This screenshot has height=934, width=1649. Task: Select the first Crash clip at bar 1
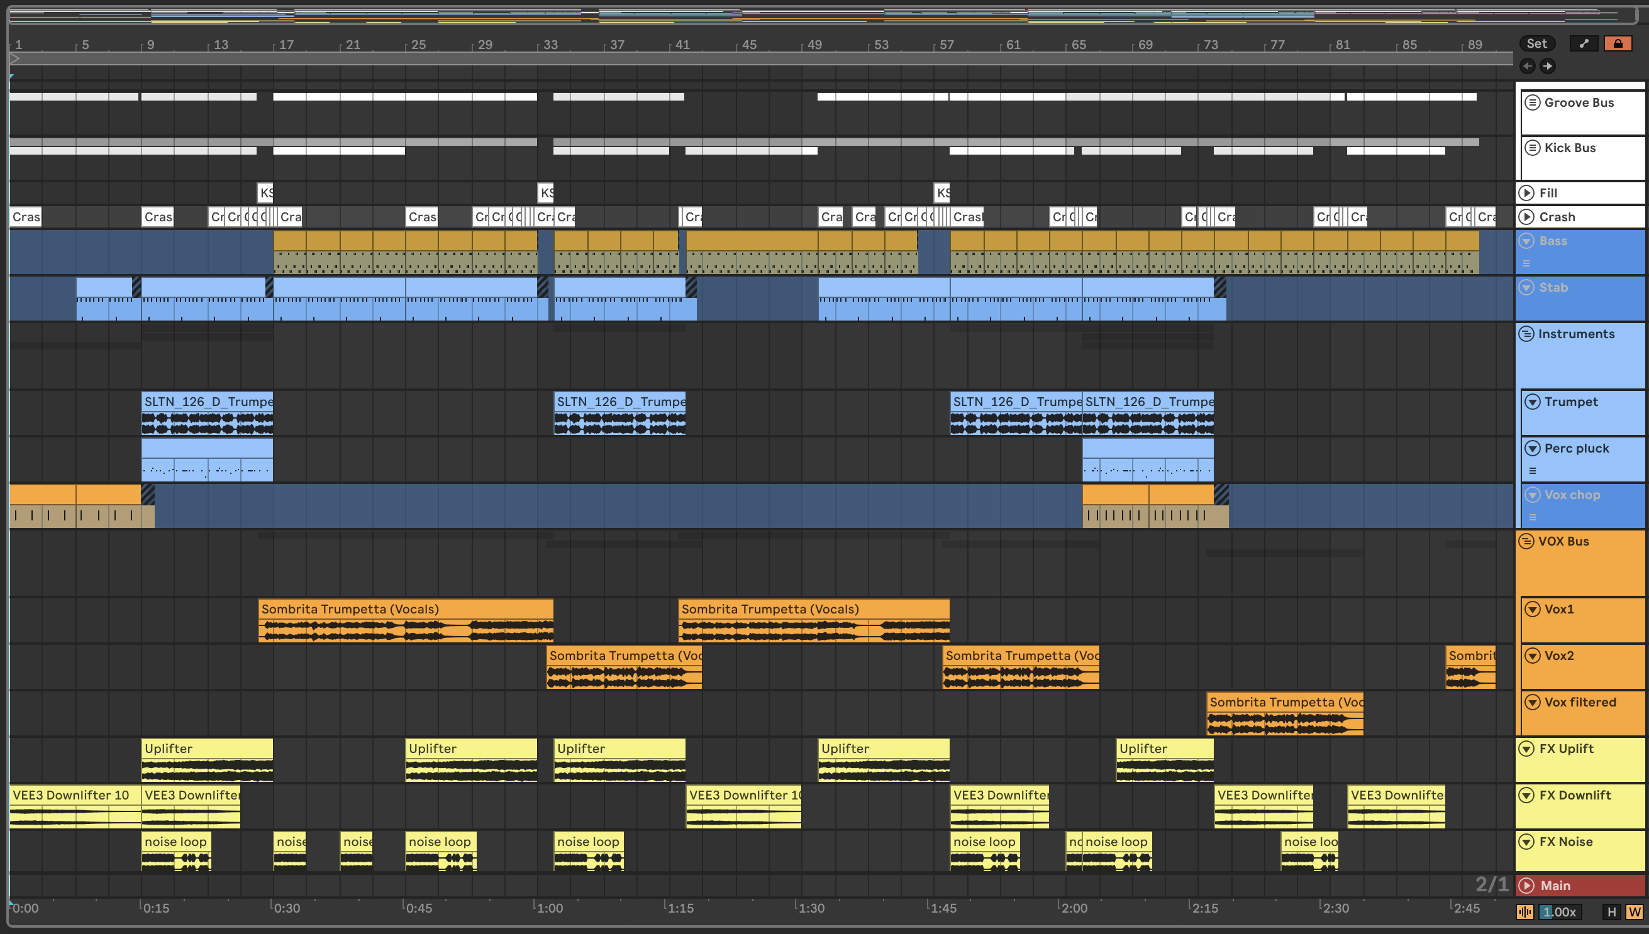[26, 217]
